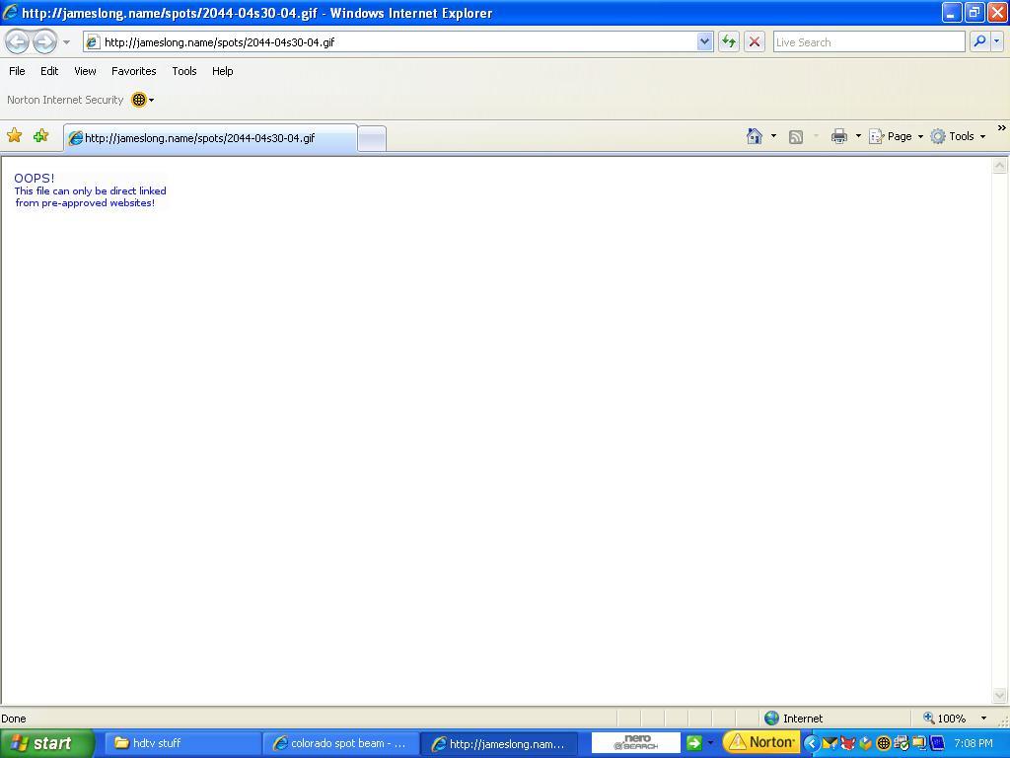
Task: Click the 100% zoom level button
Action: click(944, 719)
